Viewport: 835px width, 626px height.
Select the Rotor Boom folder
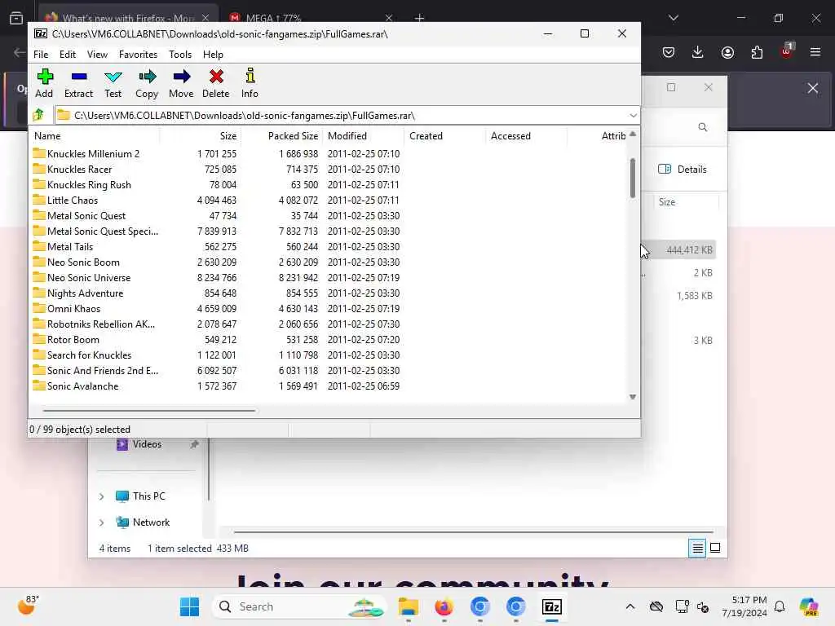[x=73, y=340]
